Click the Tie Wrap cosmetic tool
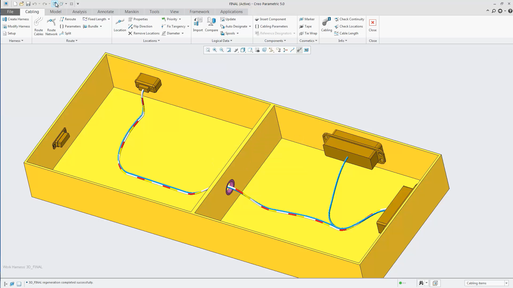This screenshot has height=288, width=513. pyautogui.click(x=308, y=33)
